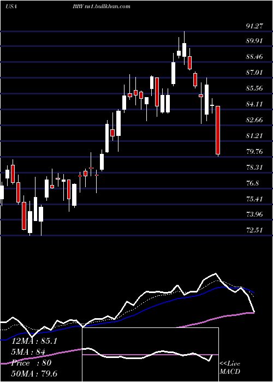Click the 81.21 price level label
Image resolution: width=273 pixels, height=382 pixels.
(x=255, y=136)
